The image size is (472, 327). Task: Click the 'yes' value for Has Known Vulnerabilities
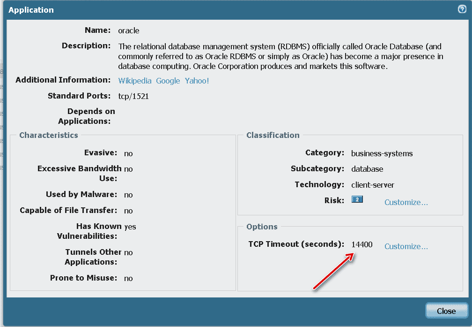(130, 227)
